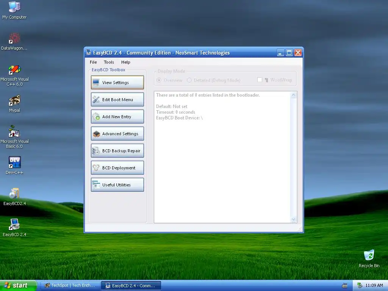Maximize the EasyBCD window
The height and width of the screenshot is (291, 388).
pyautogui.click(x=289, y=52)
